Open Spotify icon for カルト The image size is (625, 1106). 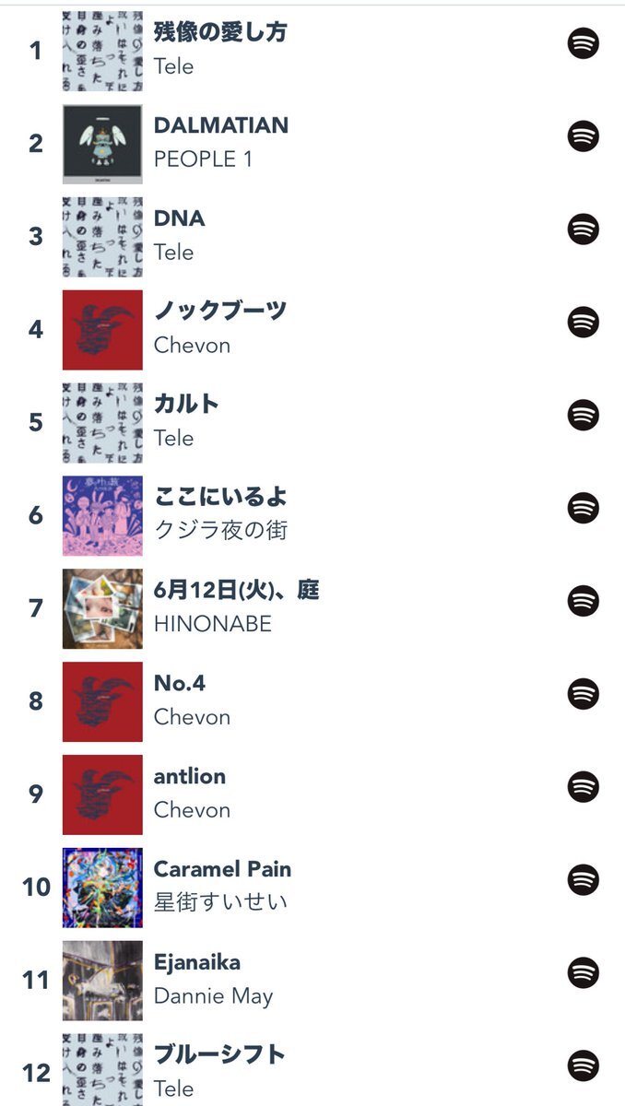click(583, 415)
